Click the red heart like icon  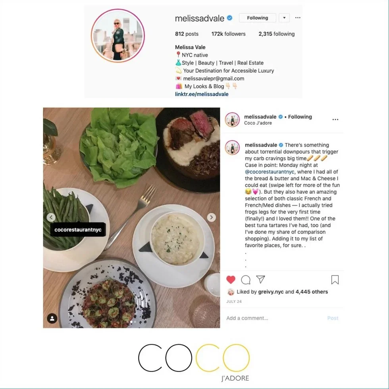click(x=231, y=279)
